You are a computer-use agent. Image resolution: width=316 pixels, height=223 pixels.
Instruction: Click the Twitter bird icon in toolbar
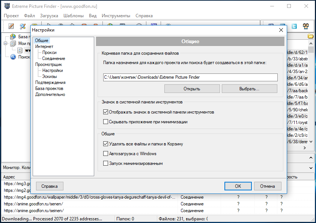tap(294, 26)
